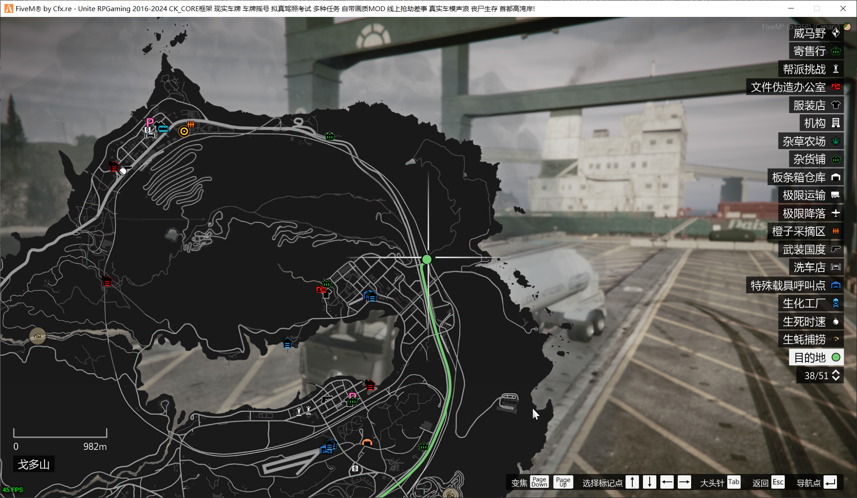Click the dollar blip south of the airfield
Viewport: 857px width, 498px height.
click(x=355, y=468)
